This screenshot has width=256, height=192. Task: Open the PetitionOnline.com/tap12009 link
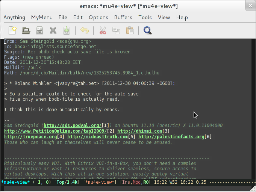pos(55,131)
